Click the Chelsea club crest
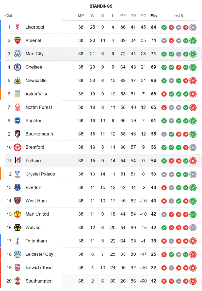 (x=17, y=67)
